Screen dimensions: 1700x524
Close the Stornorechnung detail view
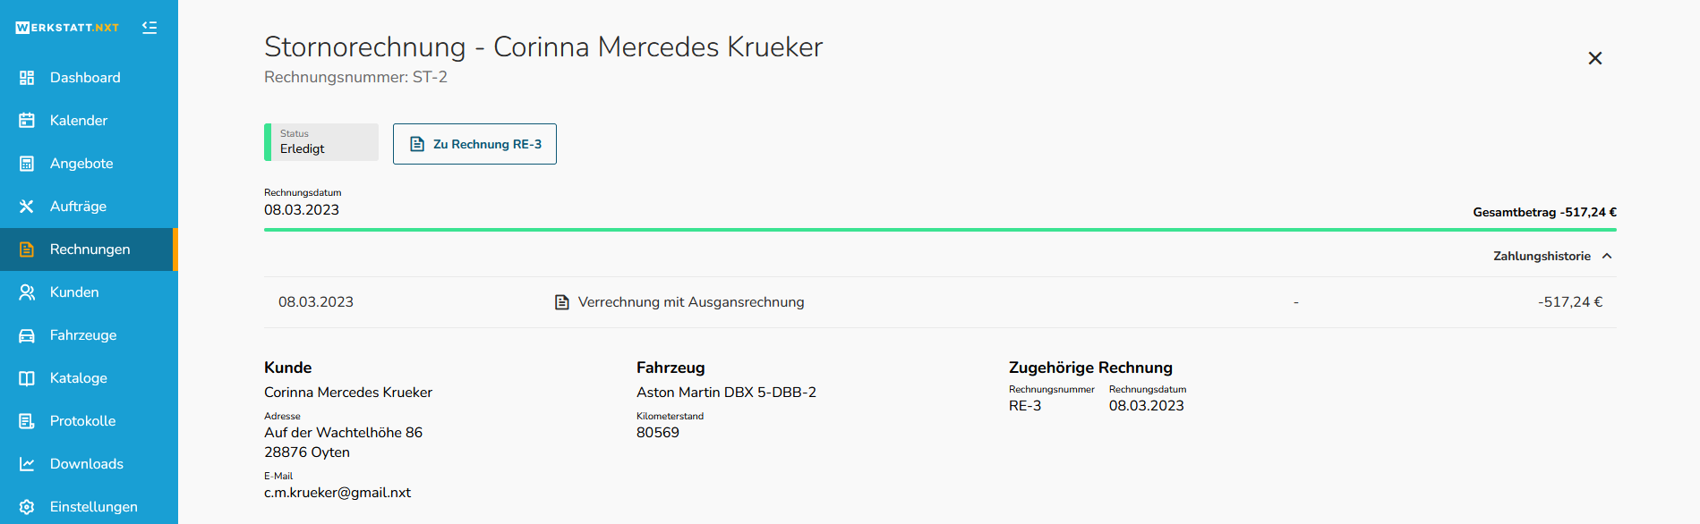click(1594, 58)
